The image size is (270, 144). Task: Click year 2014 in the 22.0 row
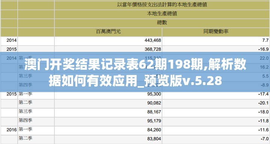[12, 58]
